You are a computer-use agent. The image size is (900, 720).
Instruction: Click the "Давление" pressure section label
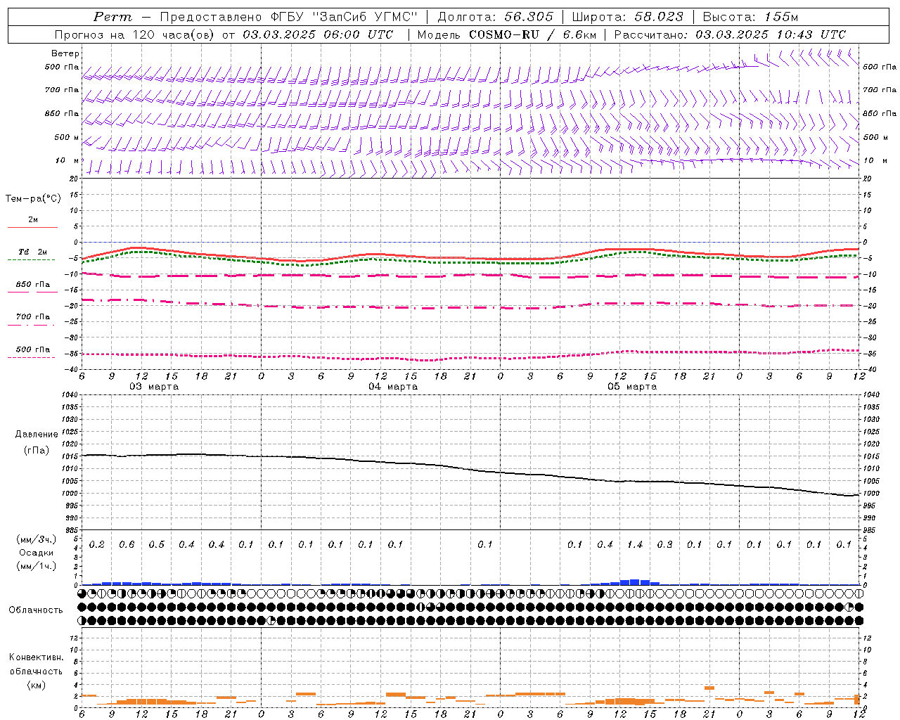coord(37,435)
